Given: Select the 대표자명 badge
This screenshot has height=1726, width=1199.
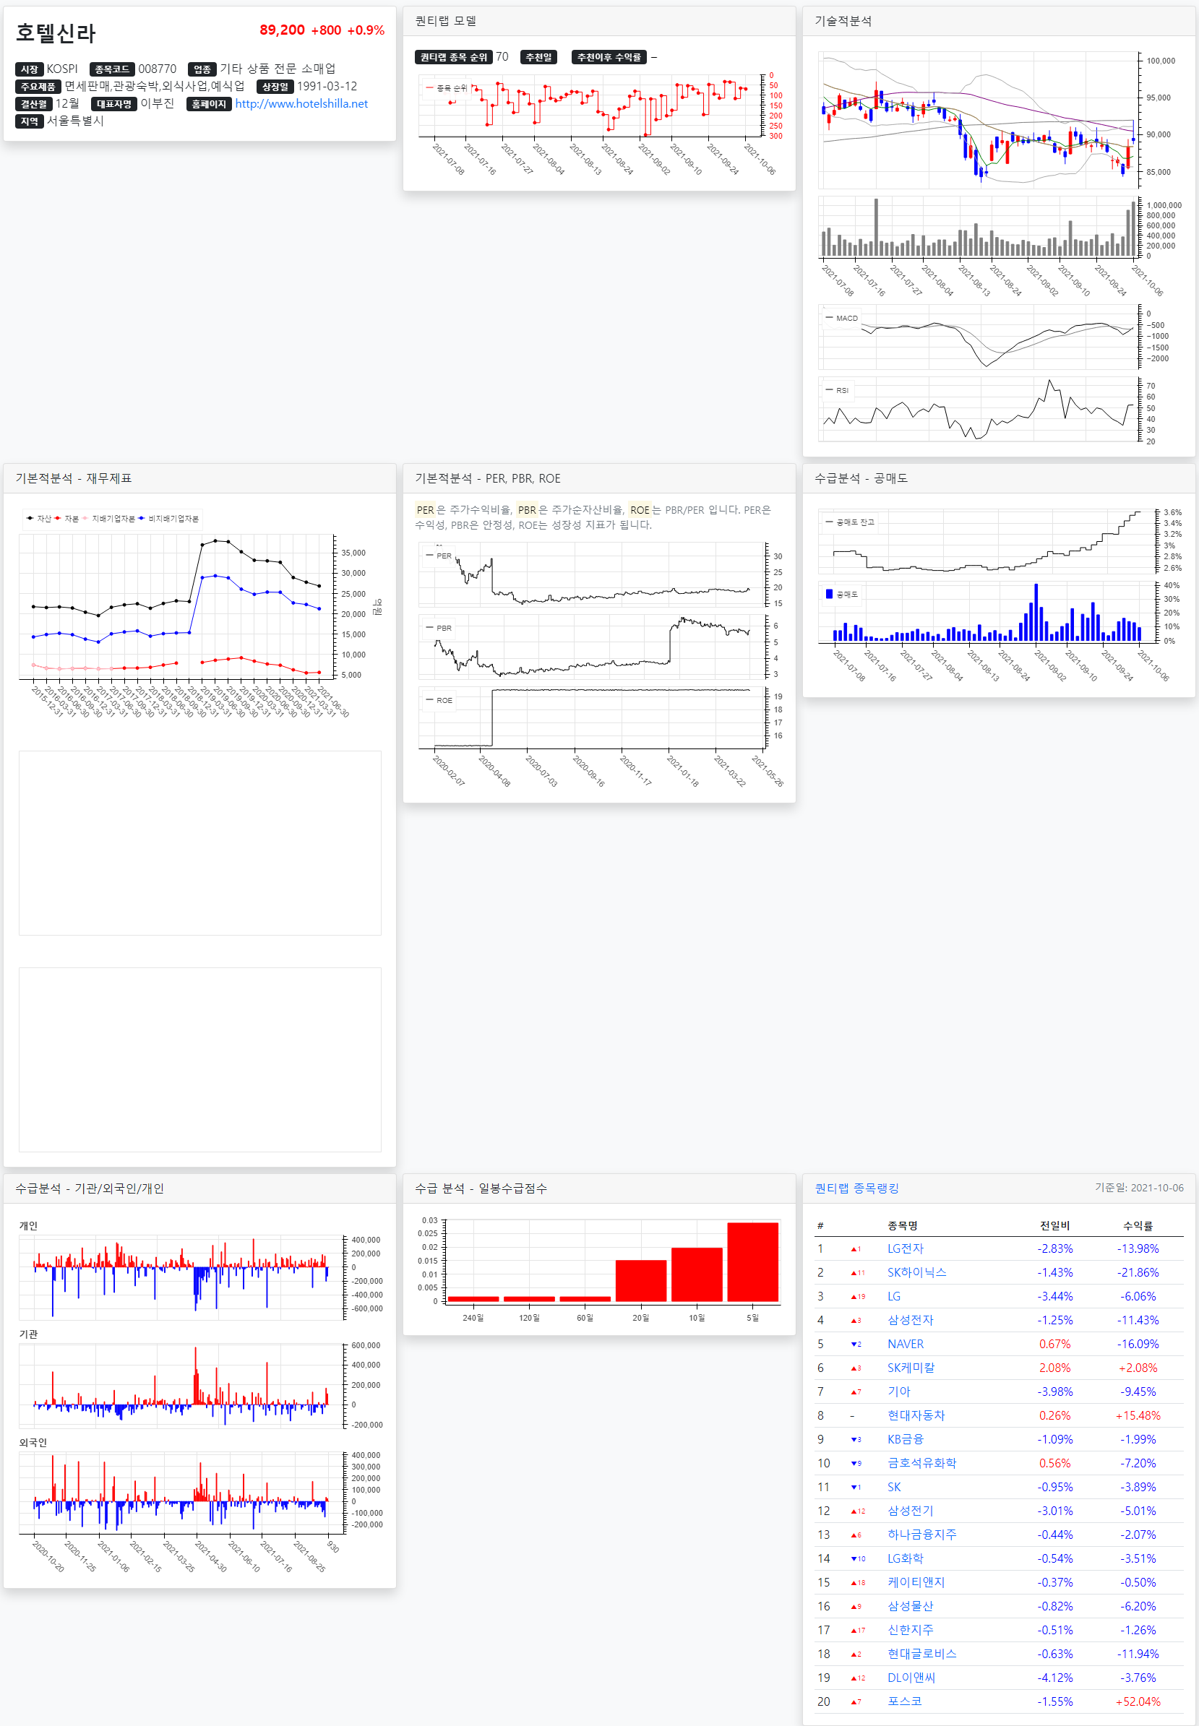Looking at the screenshot, I should (114, 103).
